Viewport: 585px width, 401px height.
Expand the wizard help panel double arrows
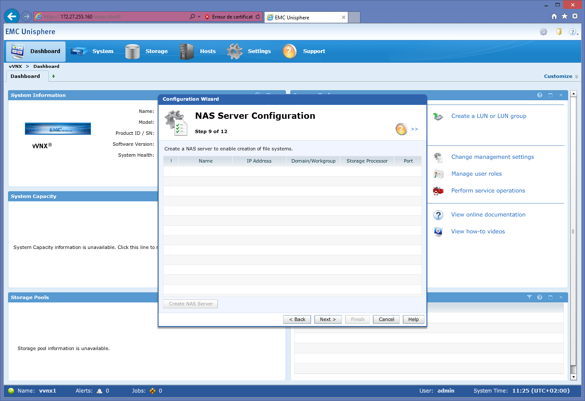414,129
